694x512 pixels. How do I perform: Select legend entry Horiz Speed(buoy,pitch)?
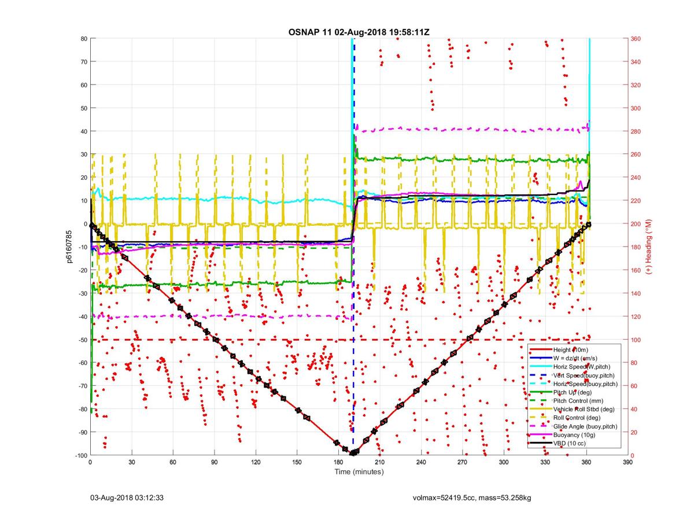[585, 384]
